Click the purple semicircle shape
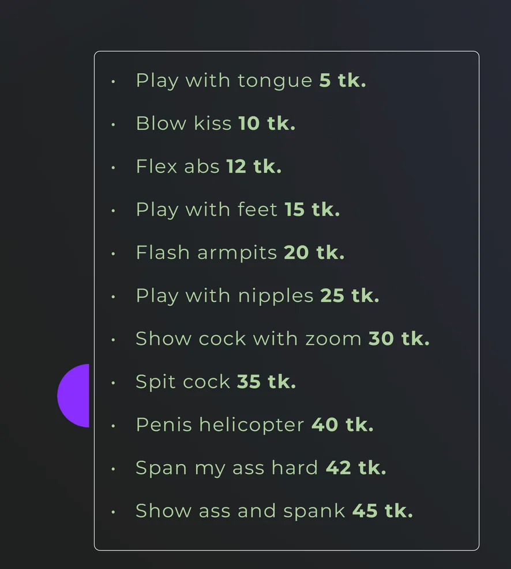This screenshot has height=569, width=511. coord(73,396)
